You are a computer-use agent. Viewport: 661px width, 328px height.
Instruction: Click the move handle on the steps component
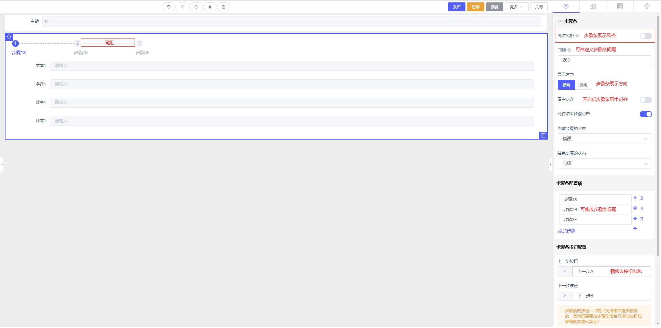click(9, 37)
